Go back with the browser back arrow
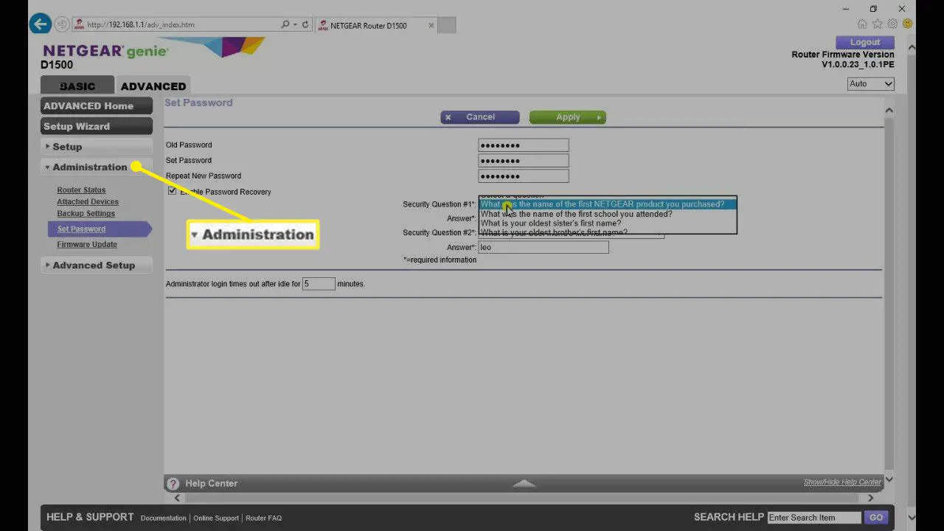This screenshot has width=944, height=531. 40,24
